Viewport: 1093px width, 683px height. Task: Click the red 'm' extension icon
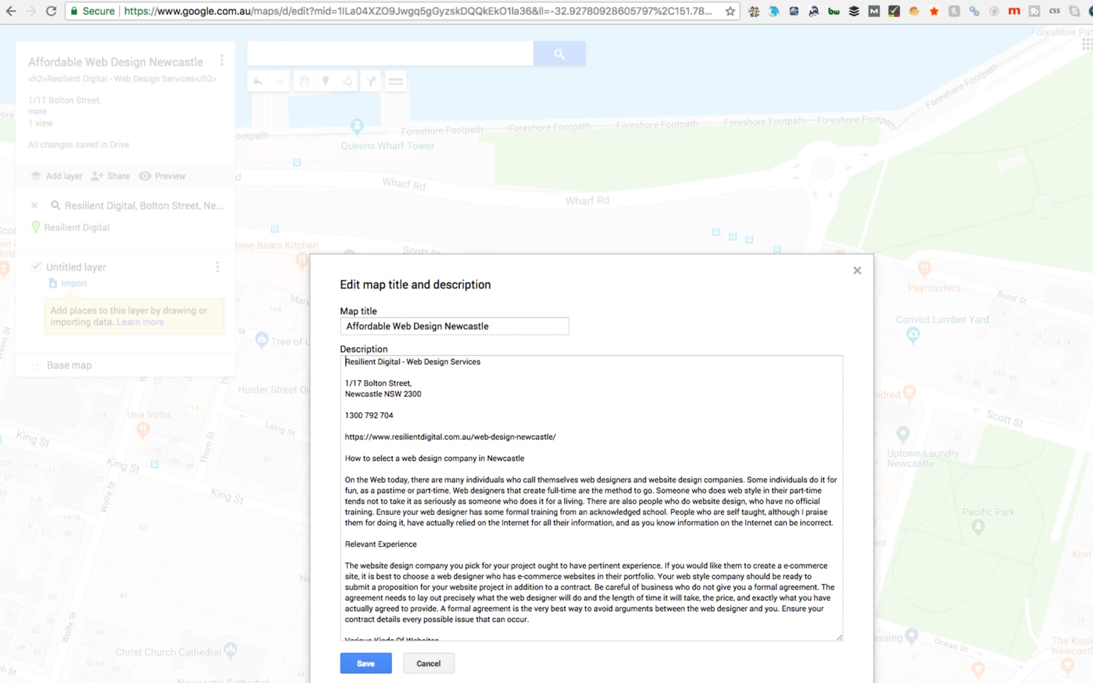coord(1014,11)
